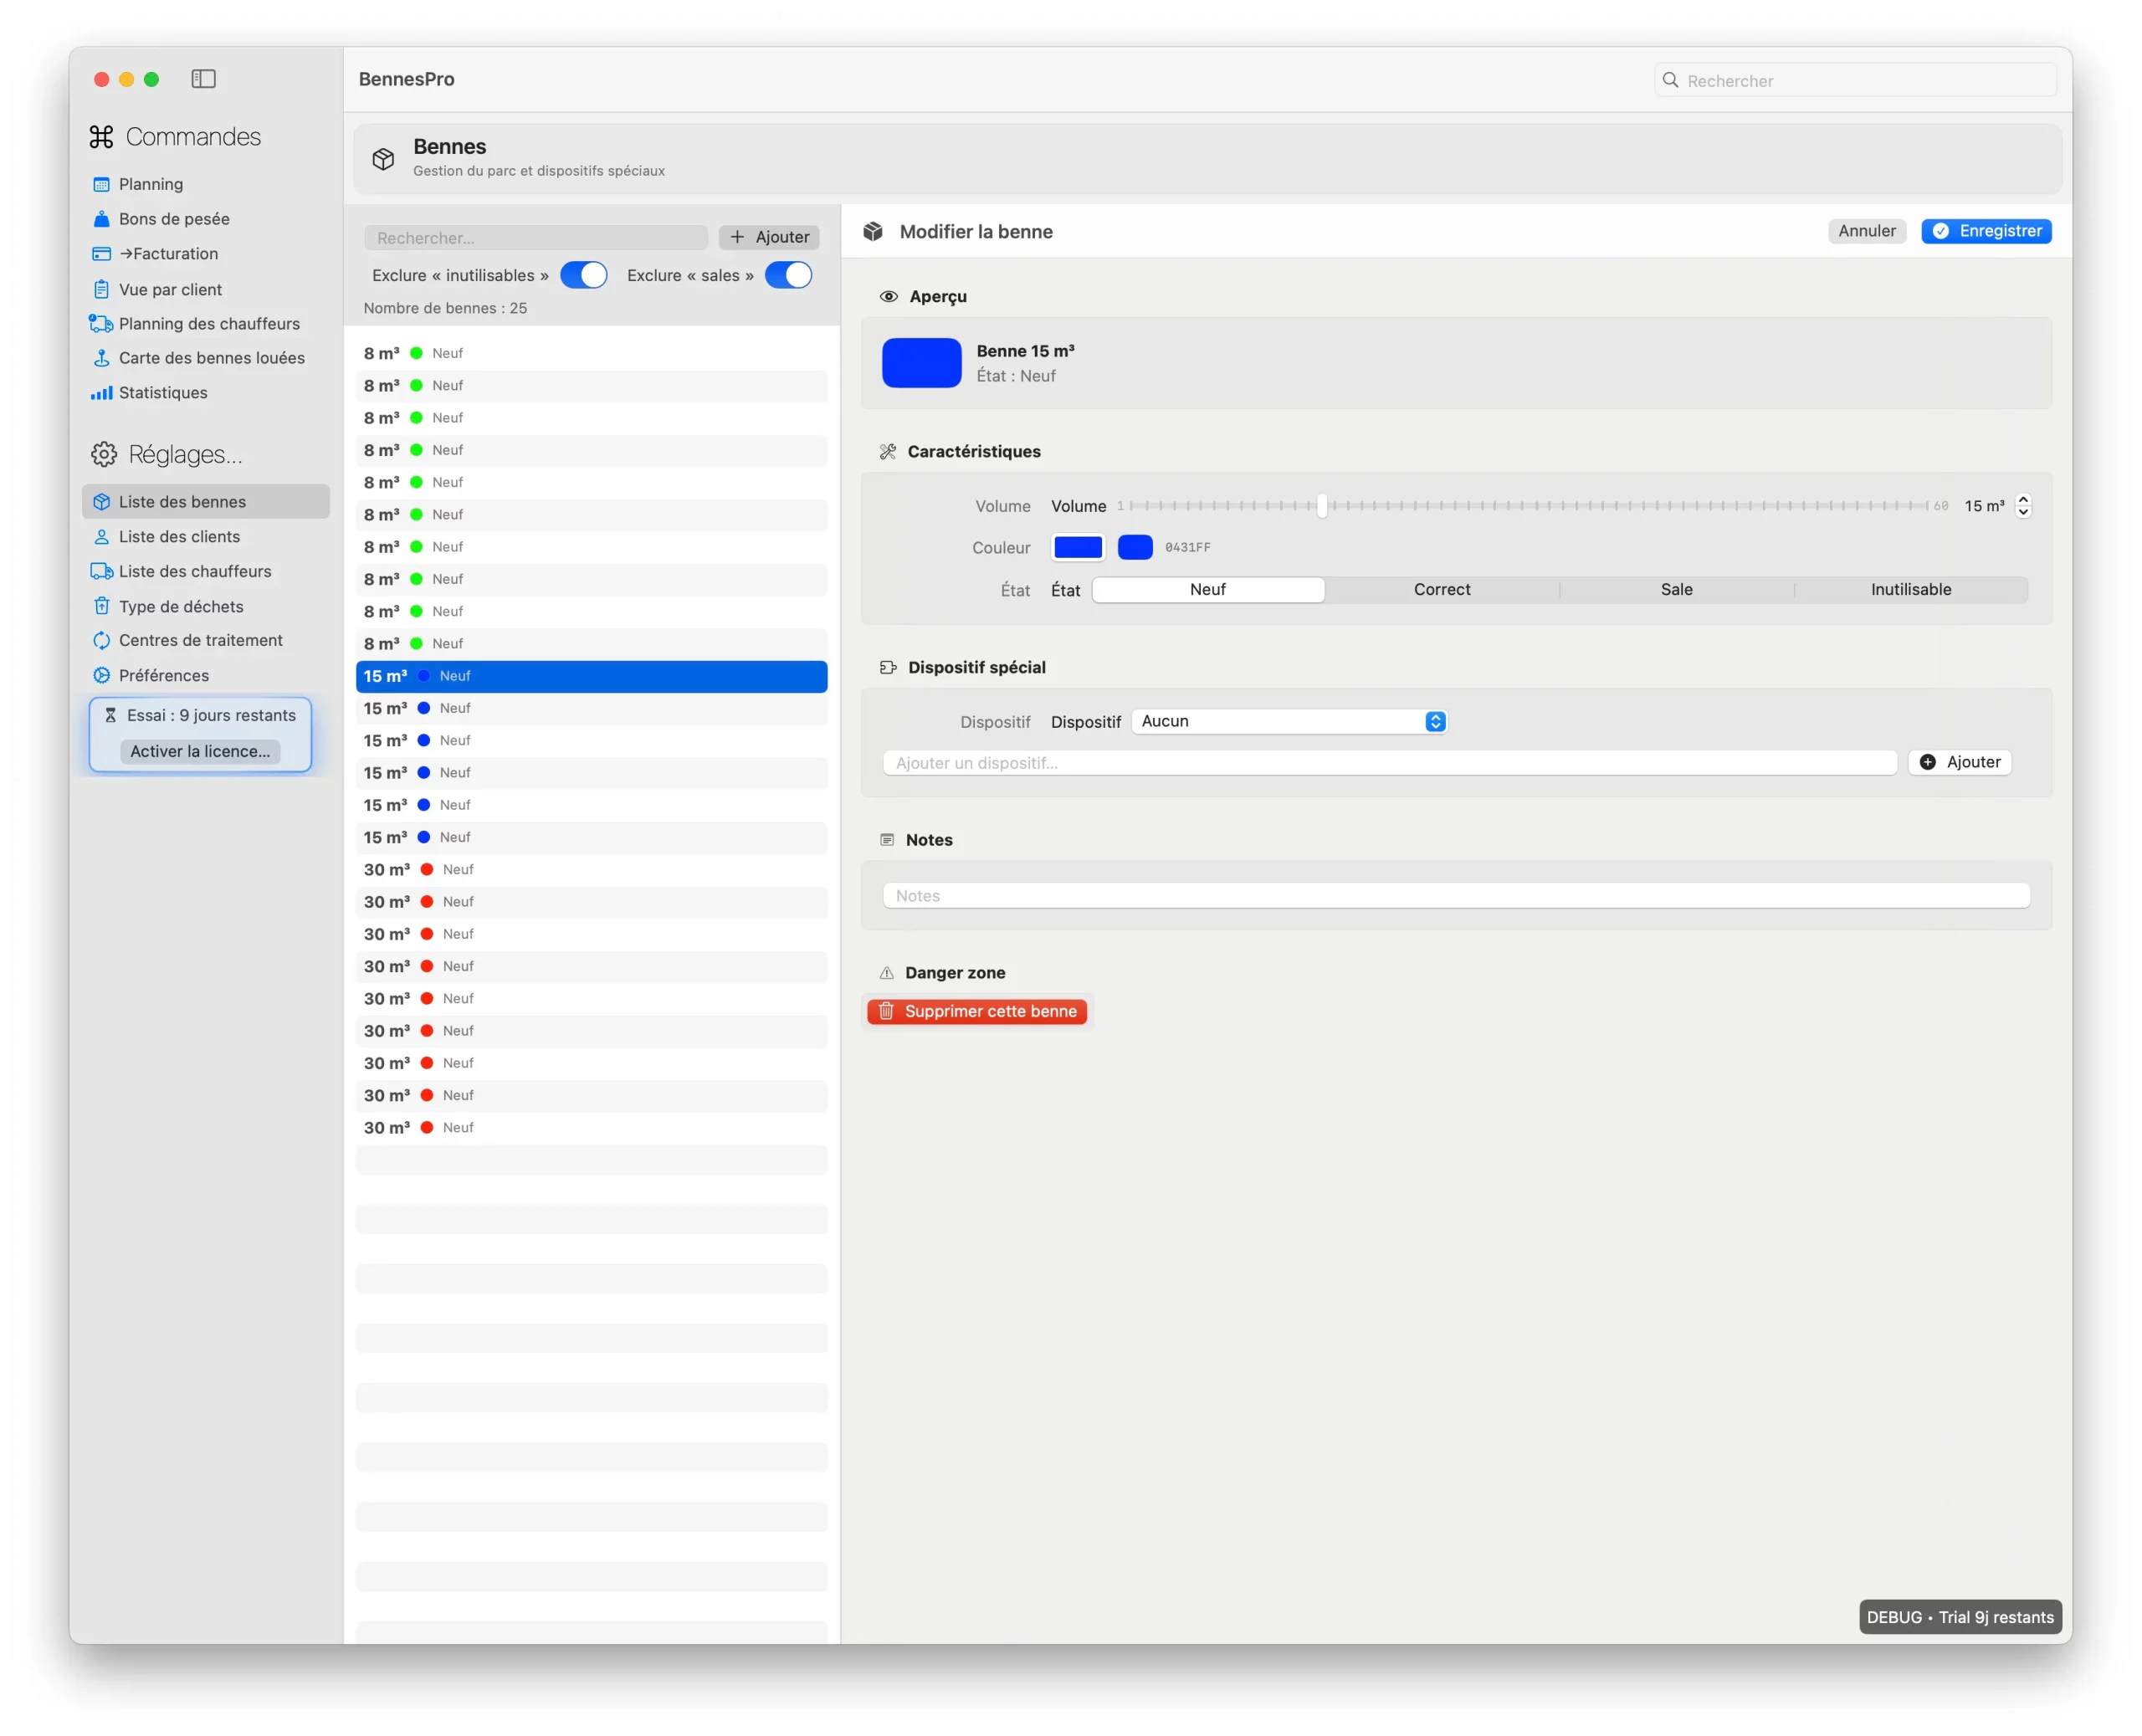The image size is (2142, 1736).
Task: Open the color well picker for Couleur
Action: (x=1078, y=548)
